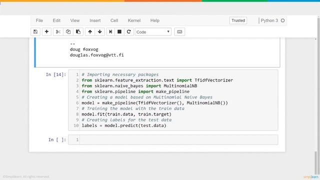320x180 pixels.
Task: Open the File menu
Action: (x=39, y=20)
